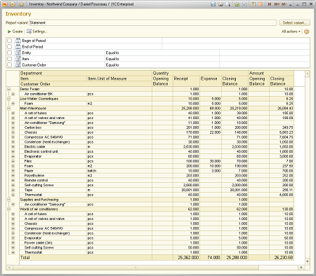The image size is (316, 276).
Task: Click the Item filter row icon
Action: (18, 59)
